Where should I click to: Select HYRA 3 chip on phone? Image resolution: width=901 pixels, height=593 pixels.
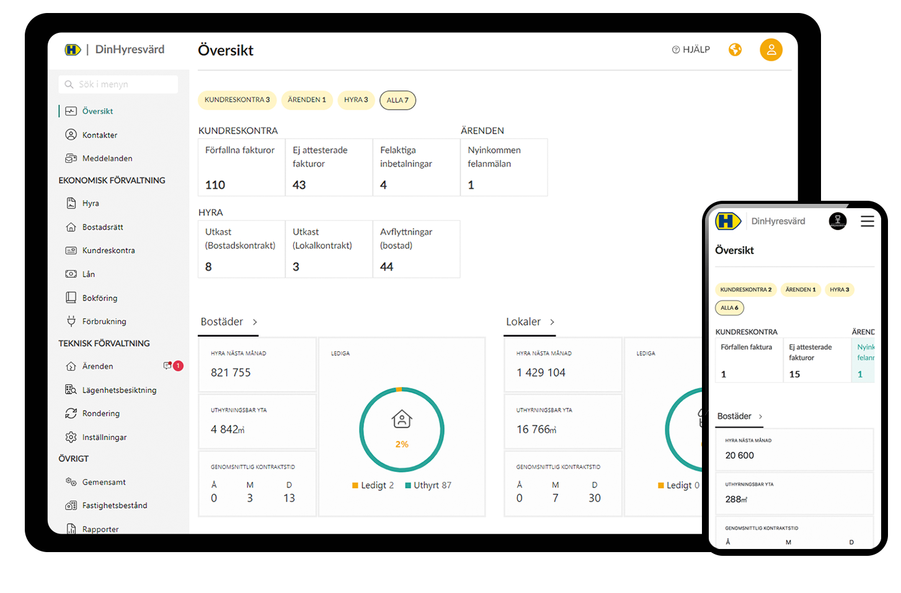(840, 289)
